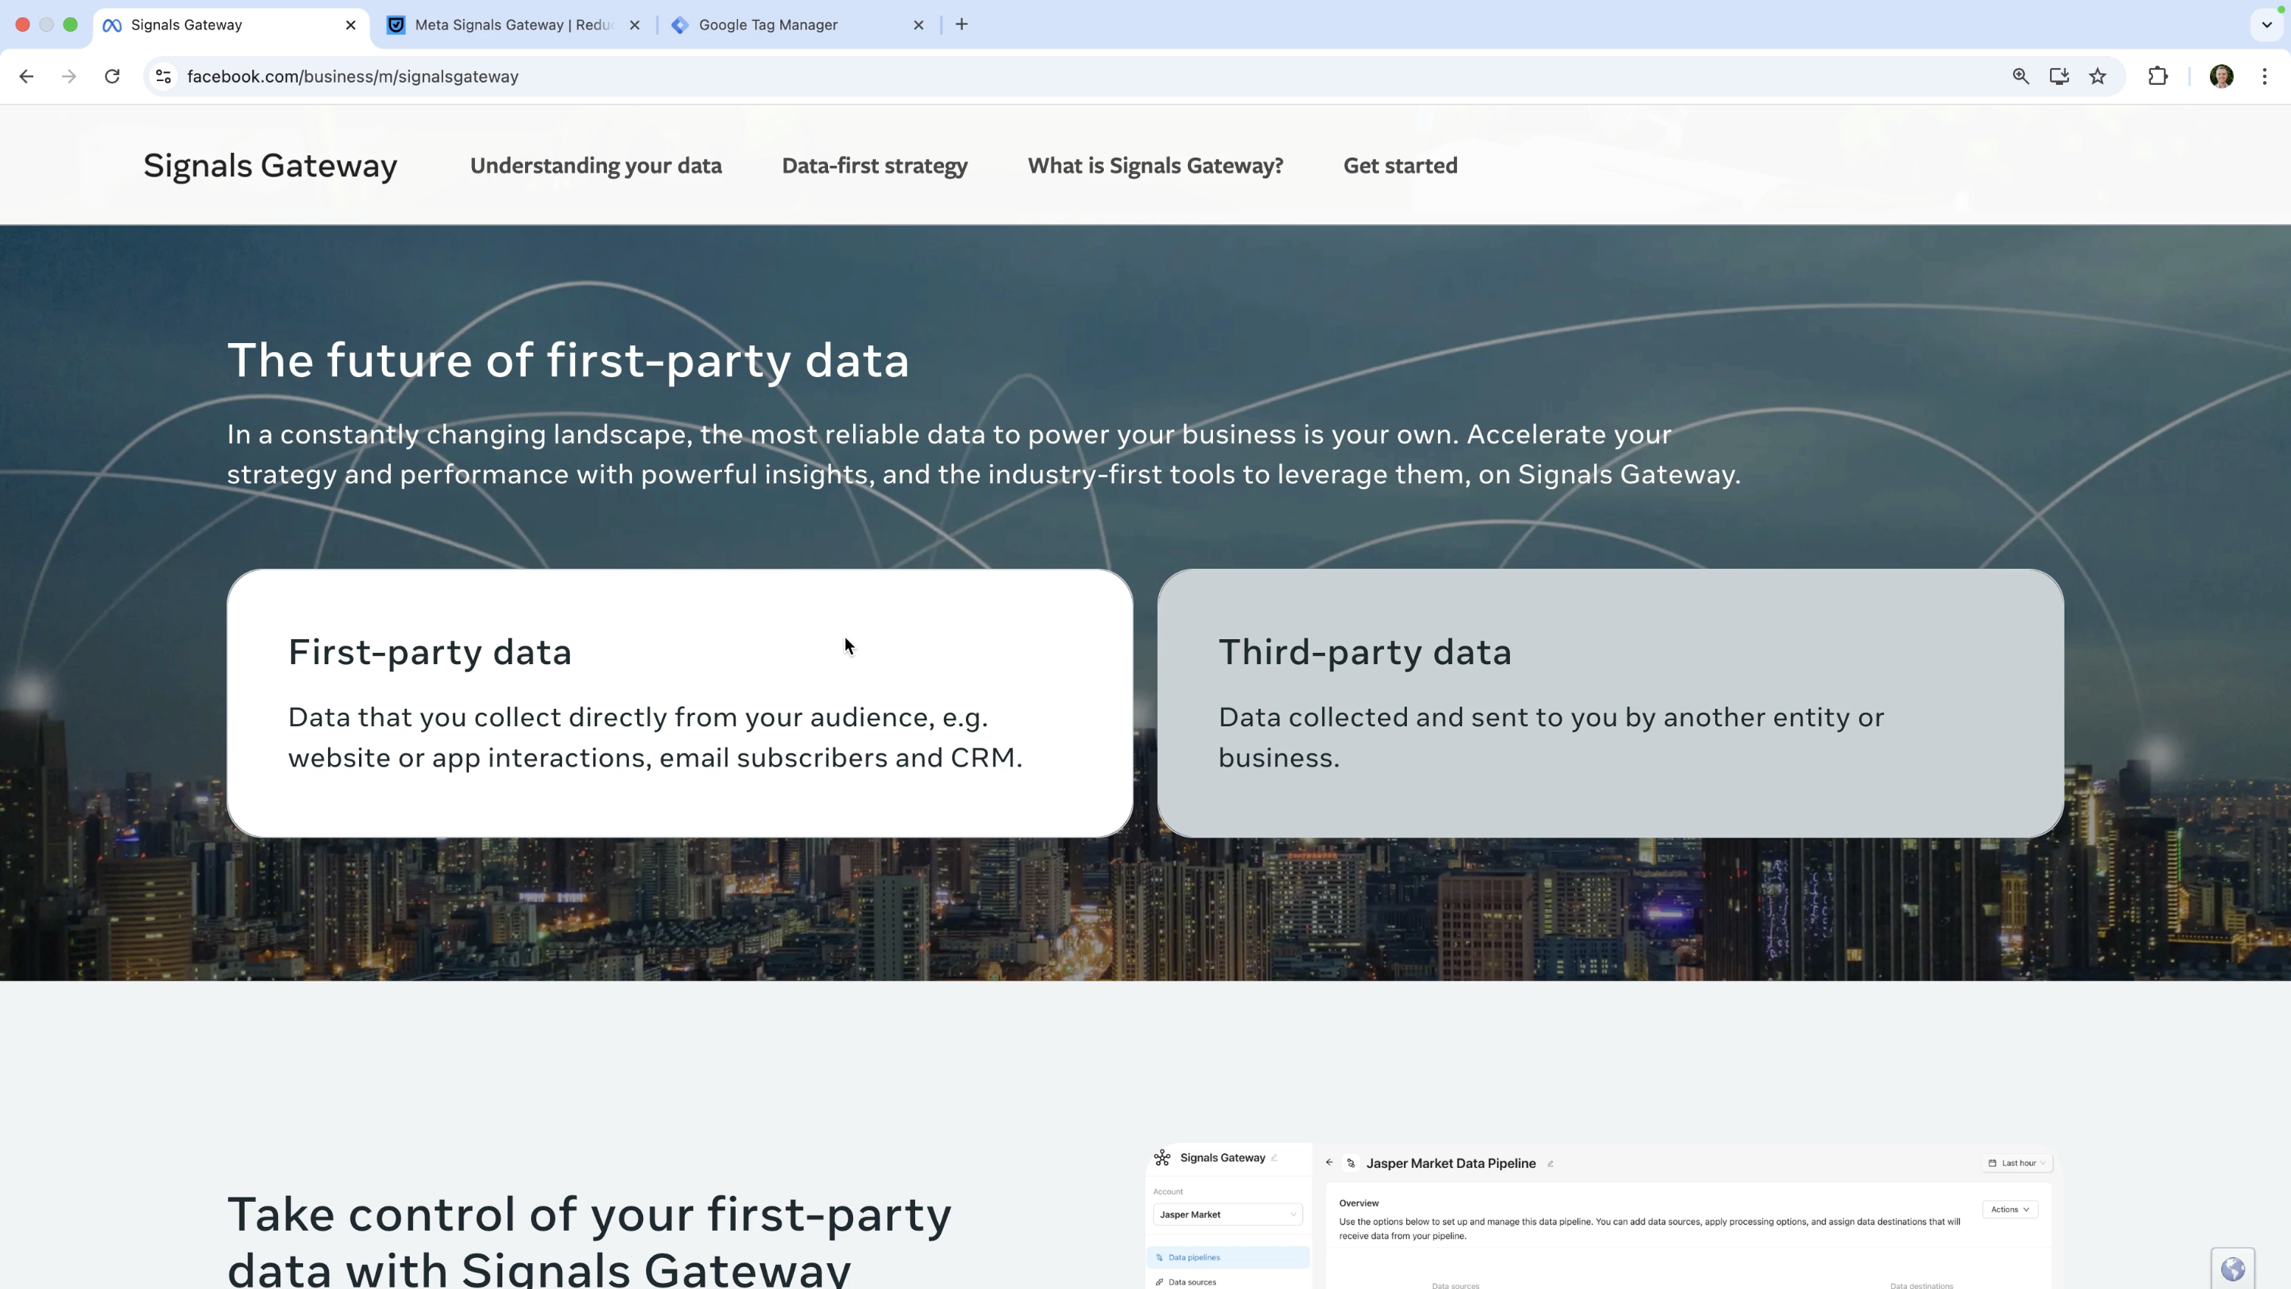Open the Chrome three-dot menu

click(2265, 76)
